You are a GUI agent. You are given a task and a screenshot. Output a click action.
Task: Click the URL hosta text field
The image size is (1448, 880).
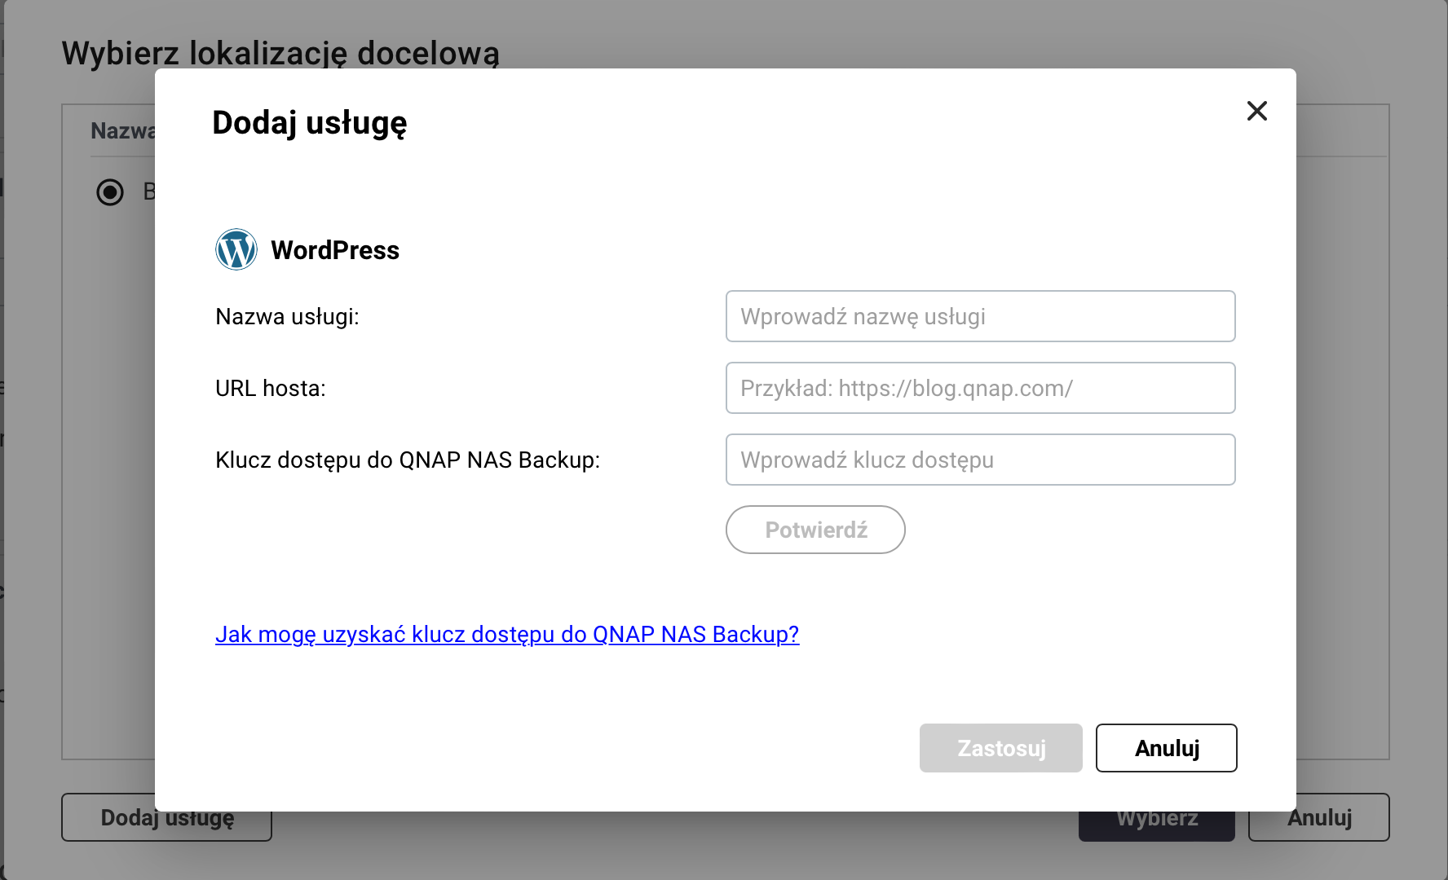tap(980, 388)
